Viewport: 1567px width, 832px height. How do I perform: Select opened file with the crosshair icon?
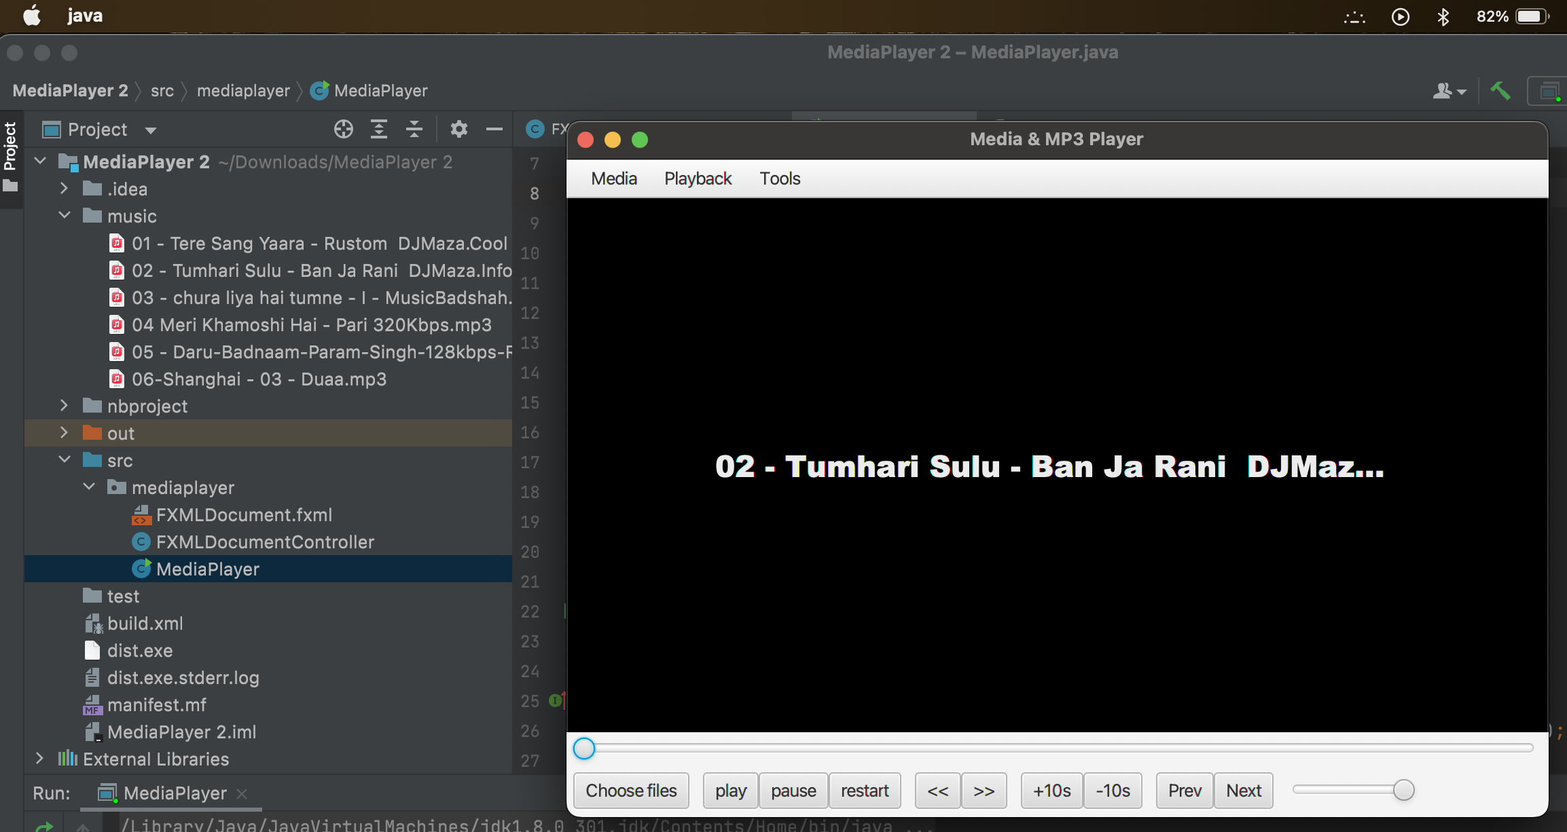point(344,129)
